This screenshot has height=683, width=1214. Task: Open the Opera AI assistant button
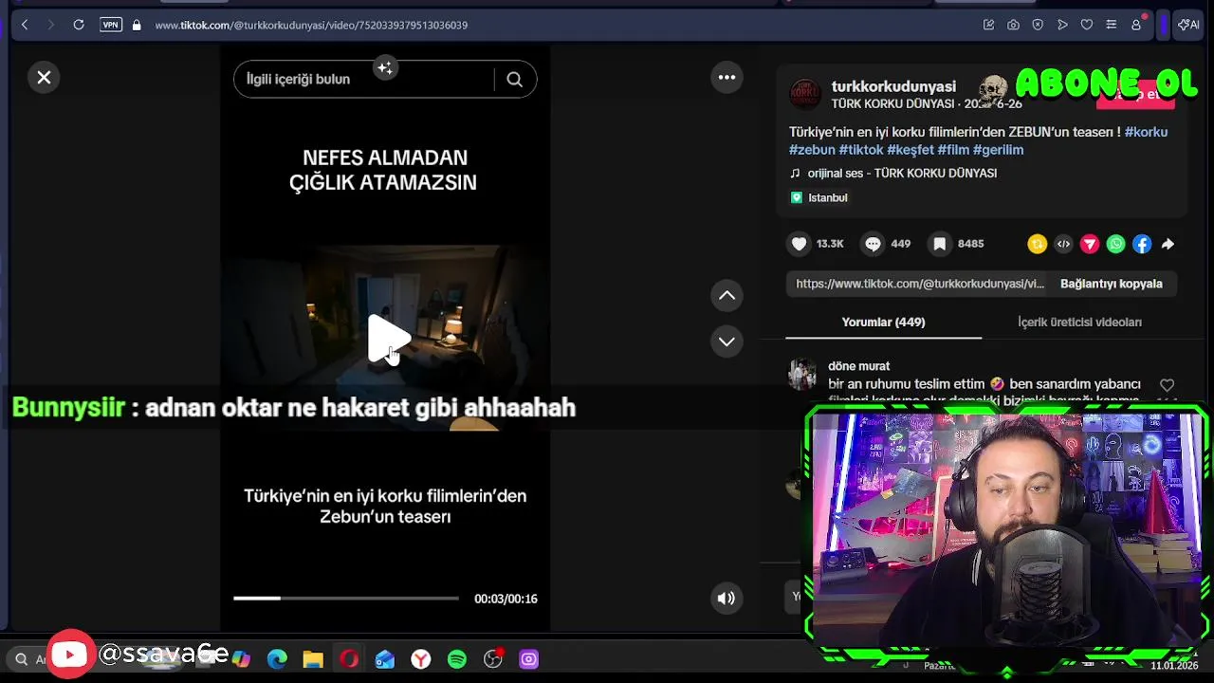[1188, 25]
